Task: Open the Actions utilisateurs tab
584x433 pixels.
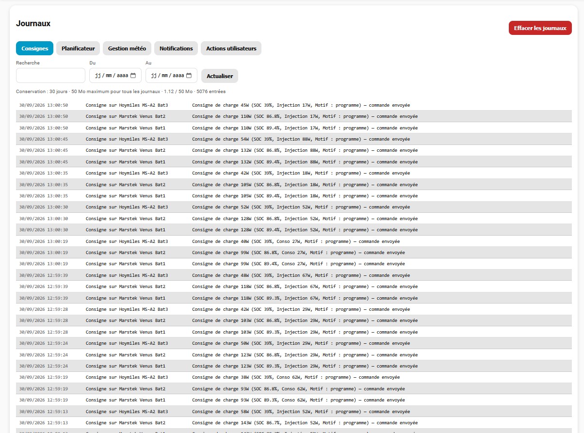Action: pyautogui.click(x=231, y=48)
